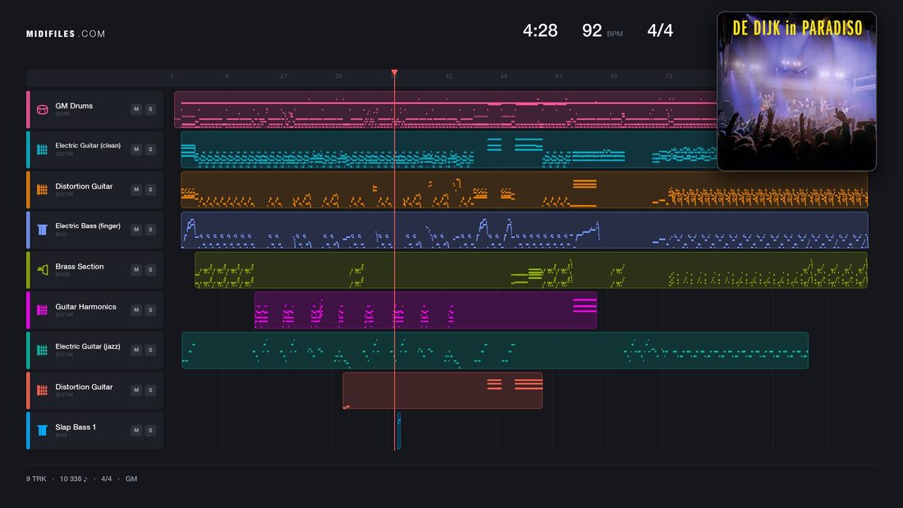Mute the Brass Section track
The height and width of the screenshot is (508, 903).
click(136, 269)
